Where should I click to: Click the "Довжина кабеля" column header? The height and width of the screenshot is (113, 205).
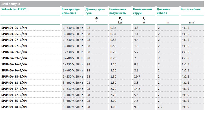tap(164, 11)
